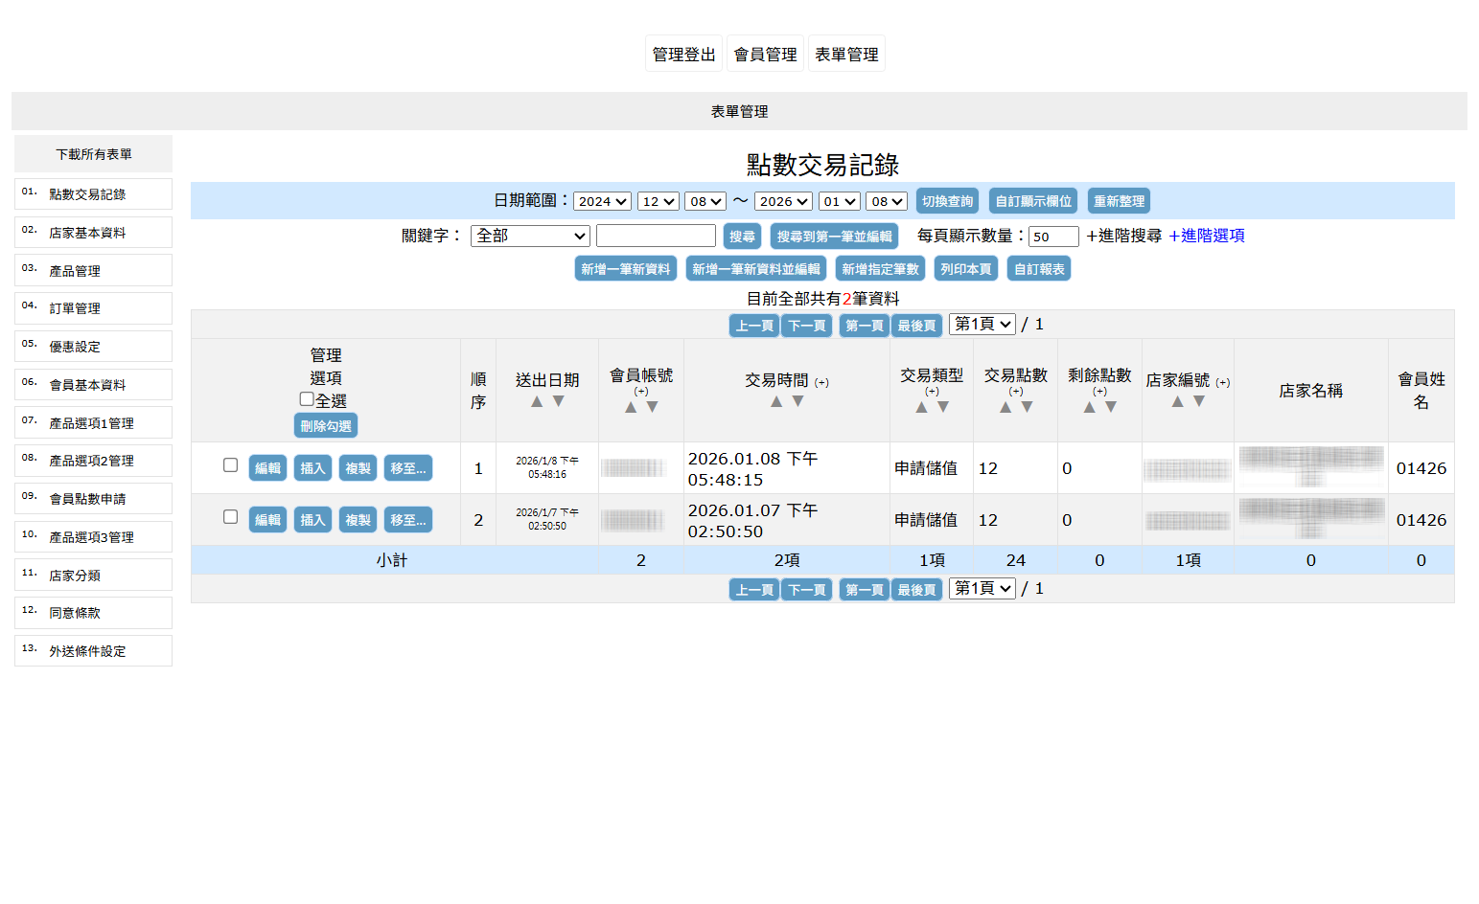Open the start year 2024 dropdown
This screenshot has width=1479, height=904.
coord(602,201)
